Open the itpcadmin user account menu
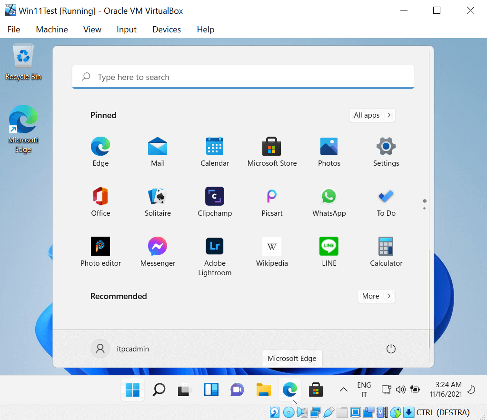 (120, 349)
